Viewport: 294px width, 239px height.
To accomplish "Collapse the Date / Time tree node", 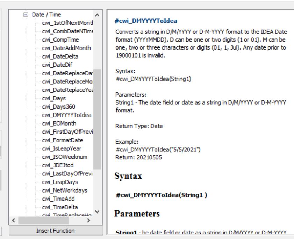I will coord(26,15).
